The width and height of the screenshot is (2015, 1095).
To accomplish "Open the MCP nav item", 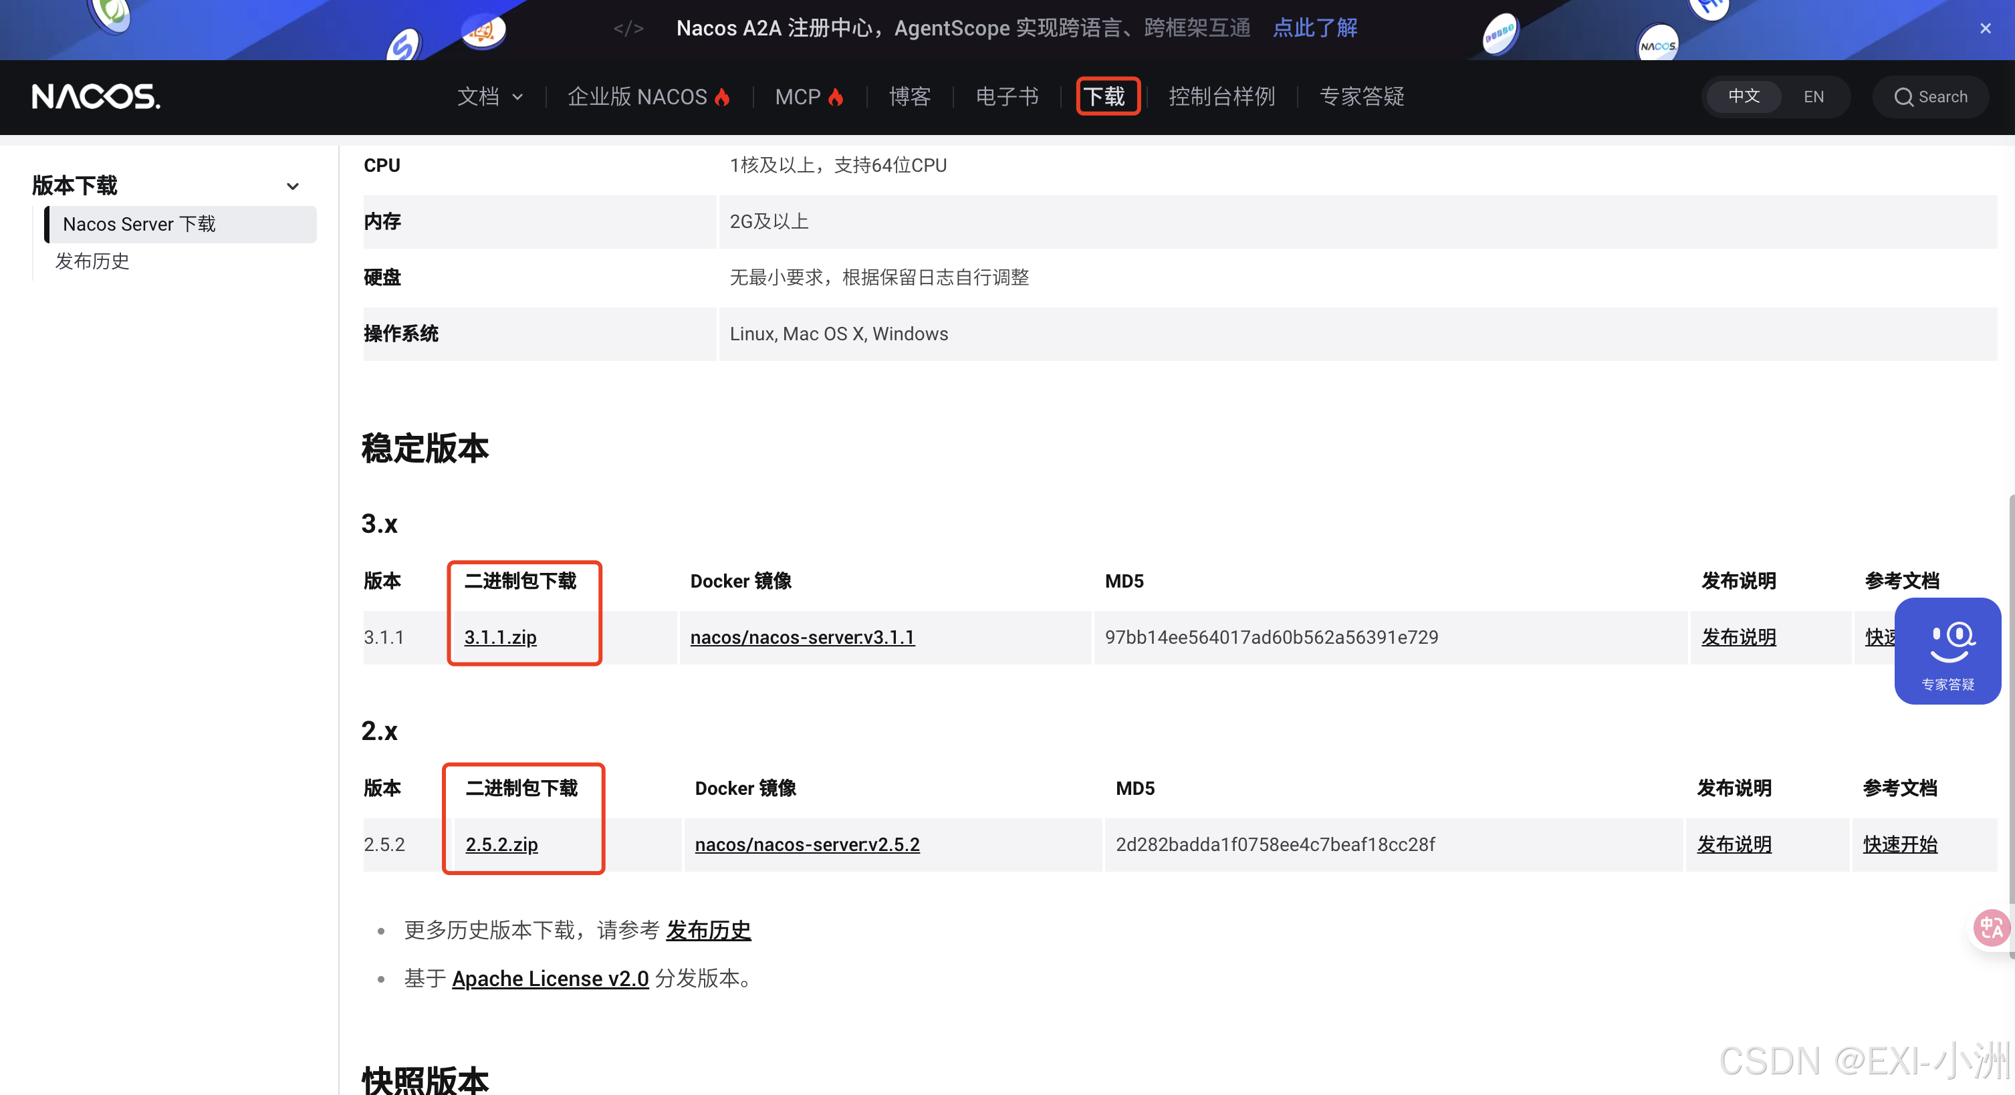I will 809,97.
